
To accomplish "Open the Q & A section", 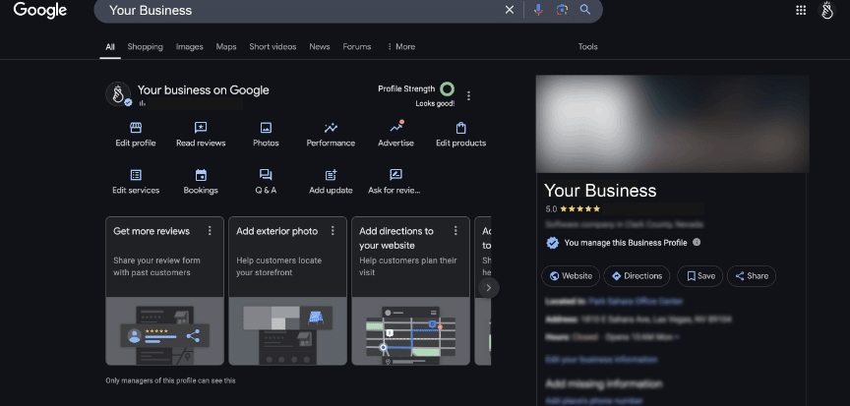I will pos(266,182).
